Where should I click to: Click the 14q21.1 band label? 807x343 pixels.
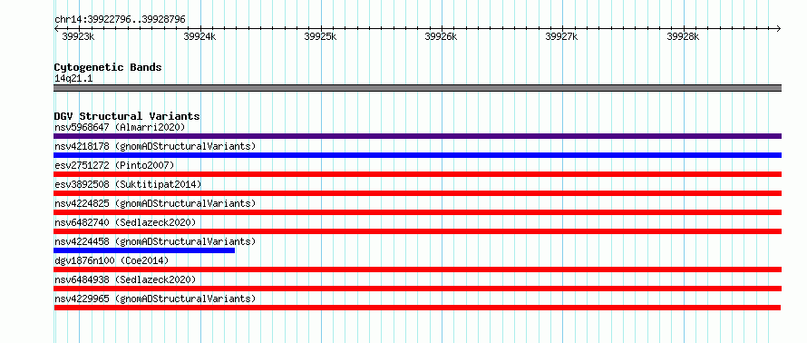tap(73, 79)
